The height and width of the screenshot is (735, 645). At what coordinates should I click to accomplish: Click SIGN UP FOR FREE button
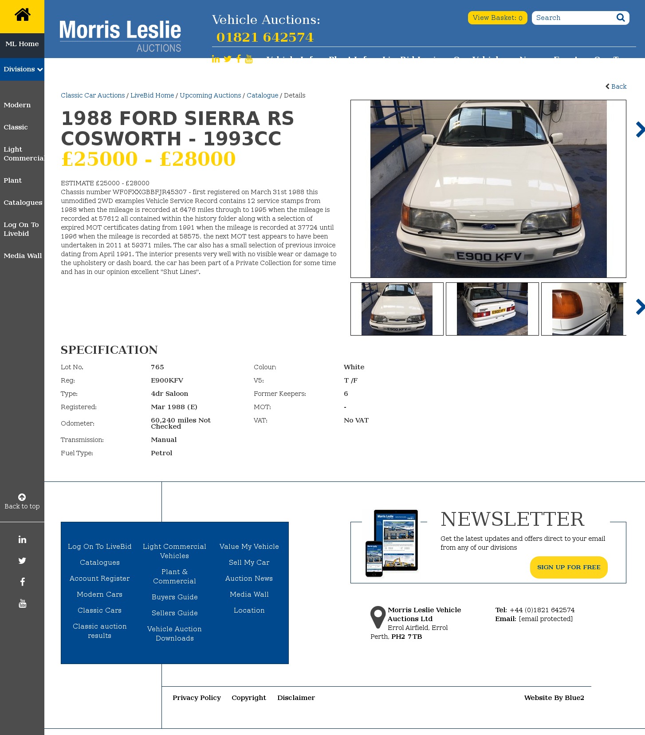(569, 567)
